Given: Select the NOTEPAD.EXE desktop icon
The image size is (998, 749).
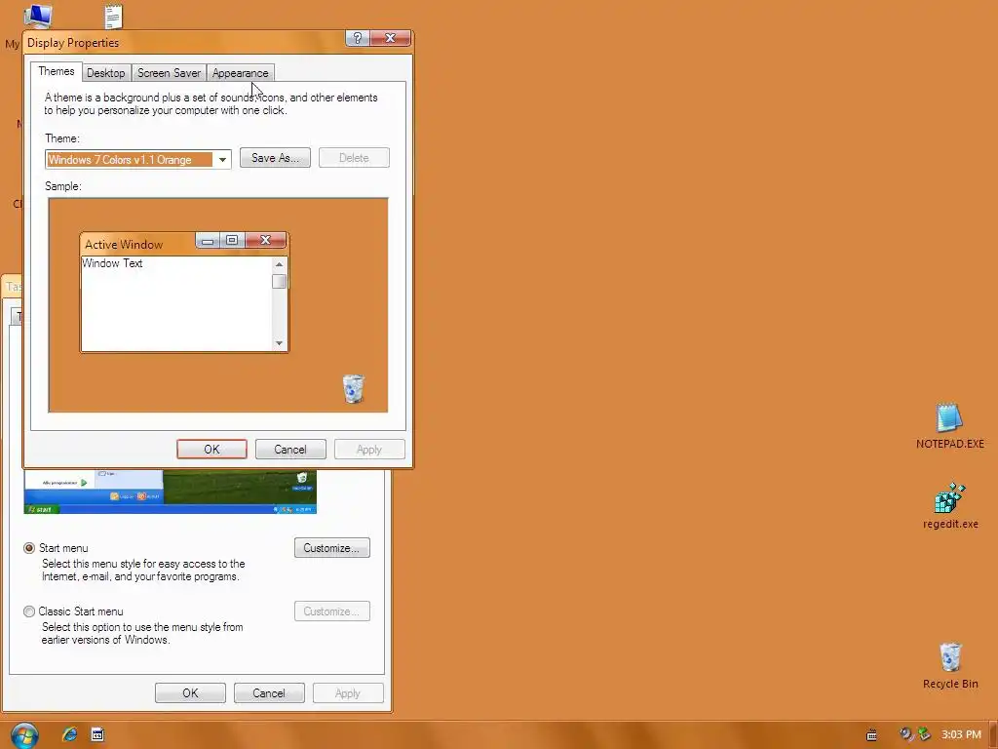Looking at the screenshot, I should 949,426.
